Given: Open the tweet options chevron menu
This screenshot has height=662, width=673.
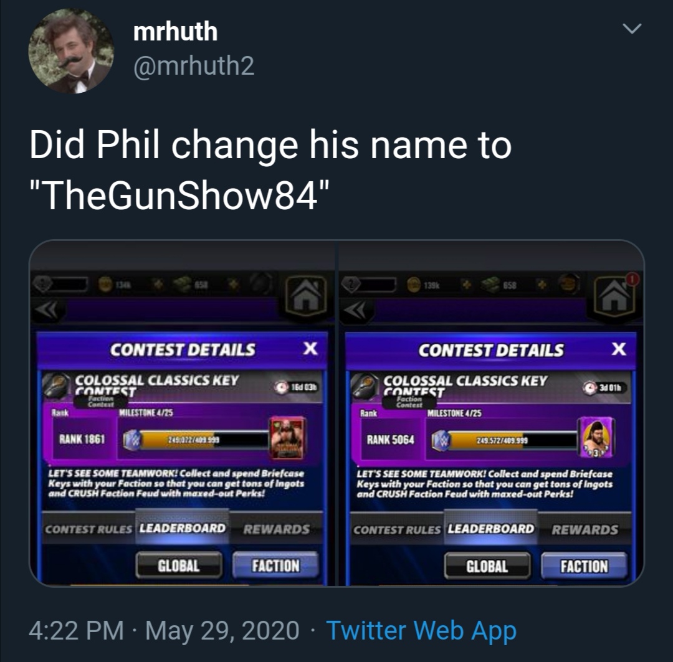Looking at the screenshot, I should click(632, 29).
